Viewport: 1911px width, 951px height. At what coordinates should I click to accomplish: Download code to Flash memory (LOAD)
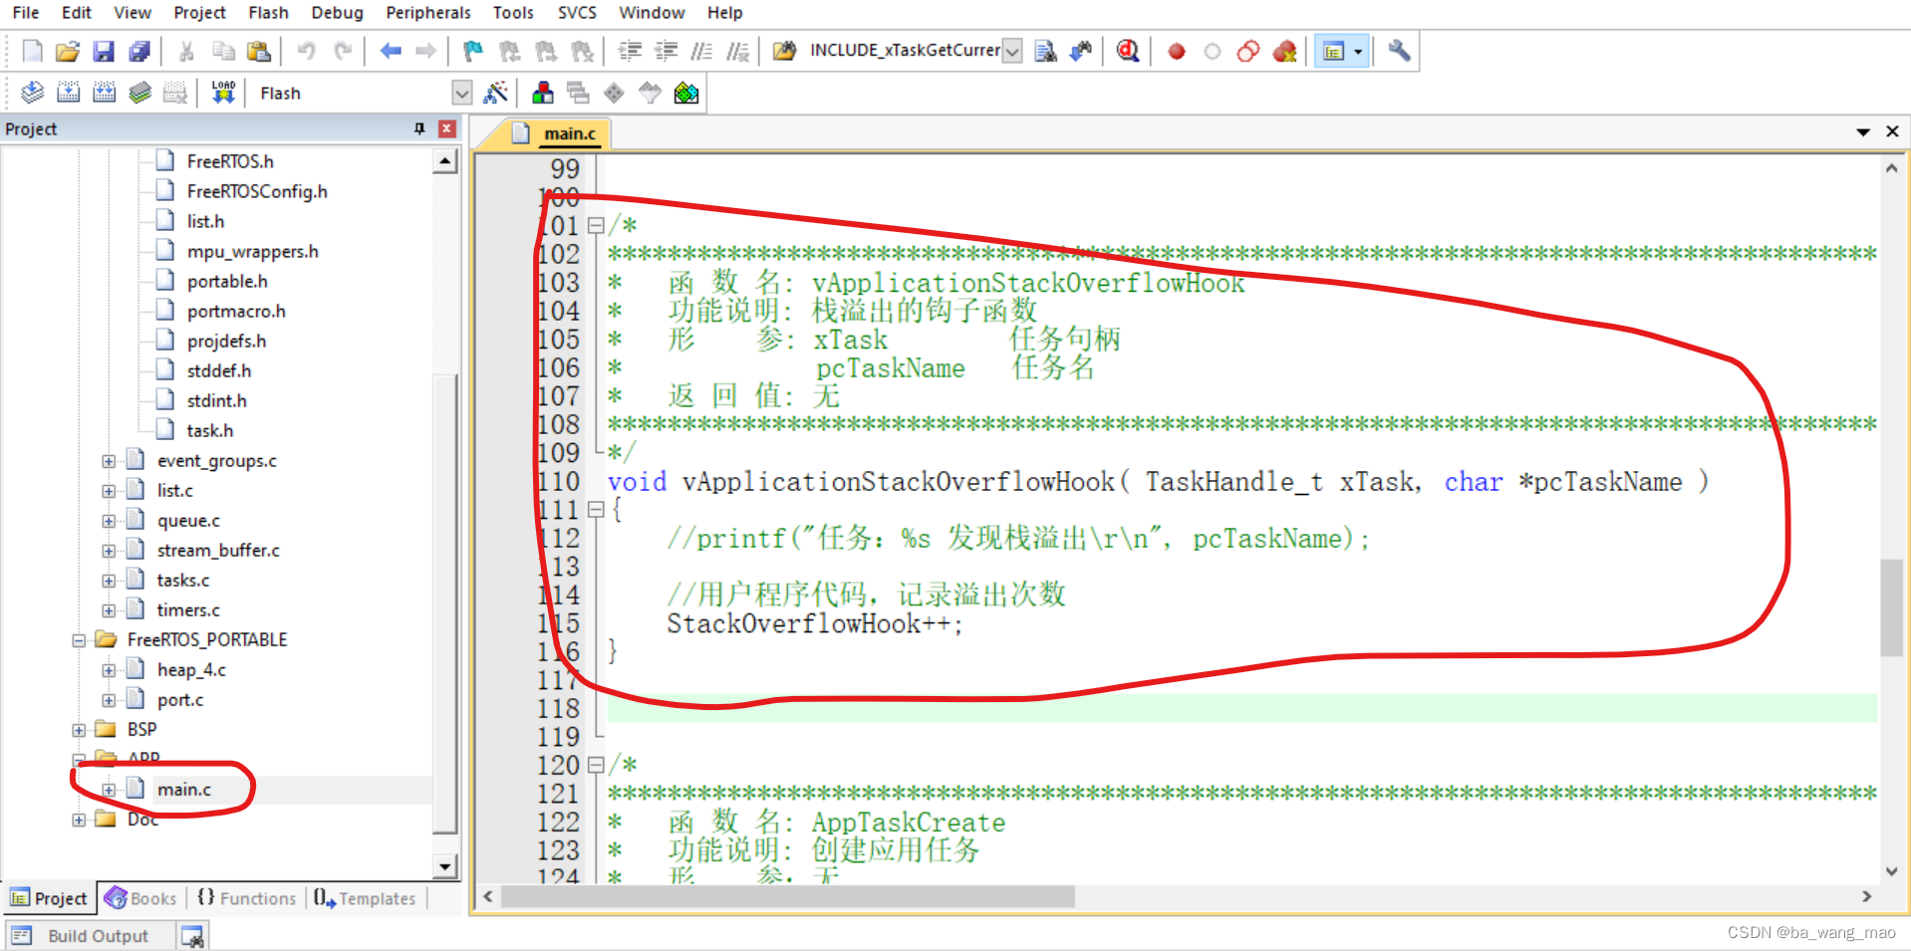pyautogui.click(x=223, y=92)
